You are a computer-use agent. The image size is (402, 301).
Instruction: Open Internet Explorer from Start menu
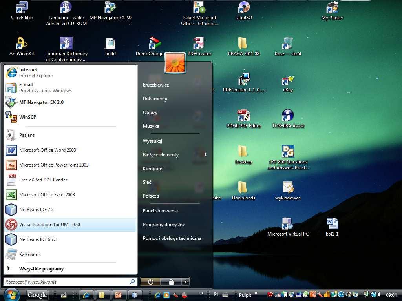click(71, 73)
